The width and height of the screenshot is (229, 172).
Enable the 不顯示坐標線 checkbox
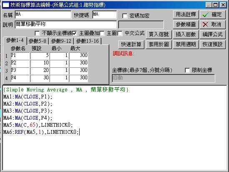pos(37,34)
